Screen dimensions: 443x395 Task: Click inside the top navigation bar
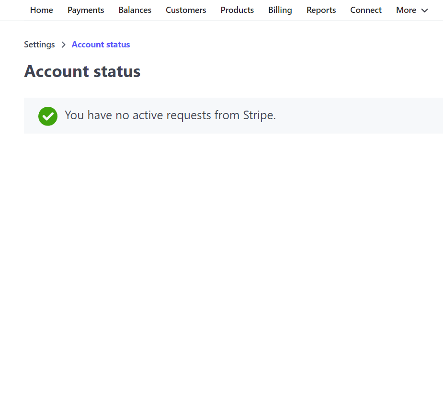coord(221,10)
